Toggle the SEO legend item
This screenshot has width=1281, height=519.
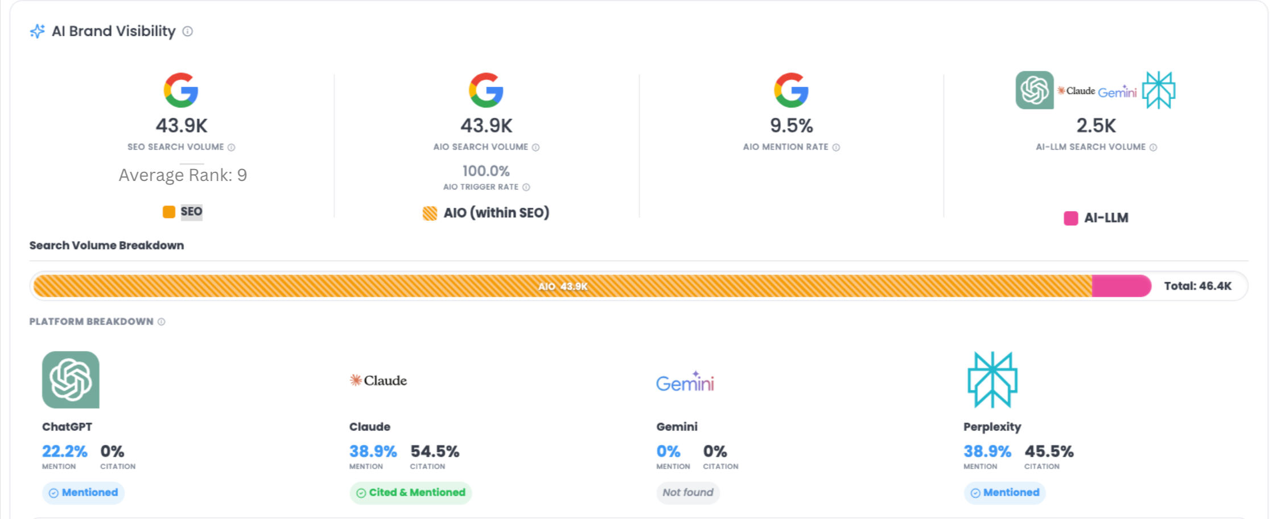(183, 212)
